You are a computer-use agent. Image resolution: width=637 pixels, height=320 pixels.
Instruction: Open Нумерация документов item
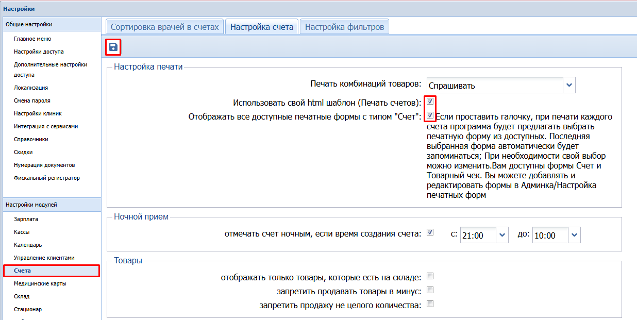(44, 165)
